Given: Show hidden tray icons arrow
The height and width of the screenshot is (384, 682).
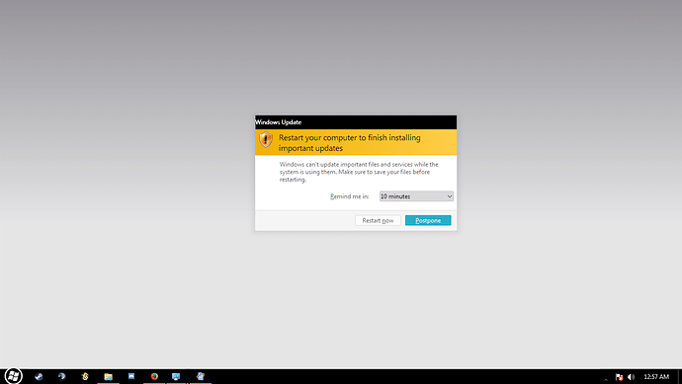Looking at the screenshot, I should [606, 379].
